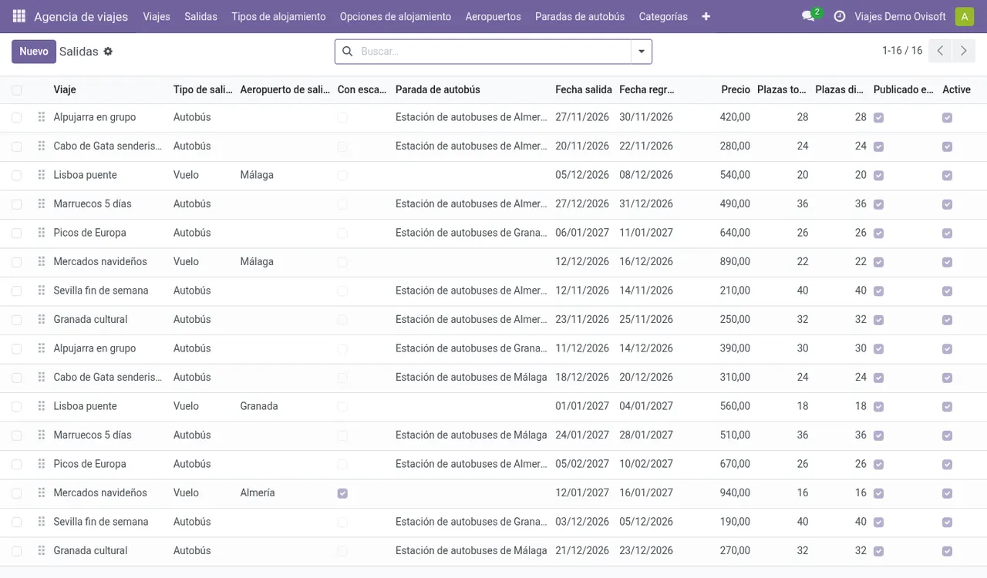
Task: Tick the select-all header checkbox
Action: coord(17,90)
